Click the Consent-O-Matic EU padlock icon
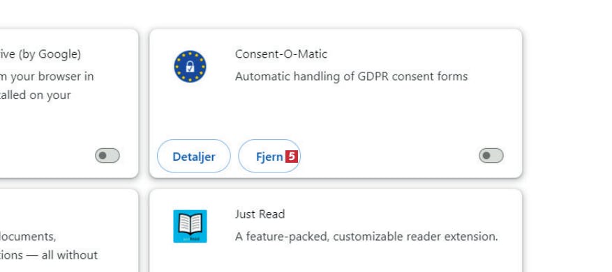 (x=190, y=67)
